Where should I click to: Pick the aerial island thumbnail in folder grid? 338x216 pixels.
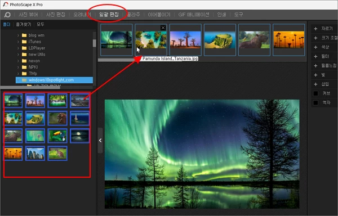click(13, 118)
